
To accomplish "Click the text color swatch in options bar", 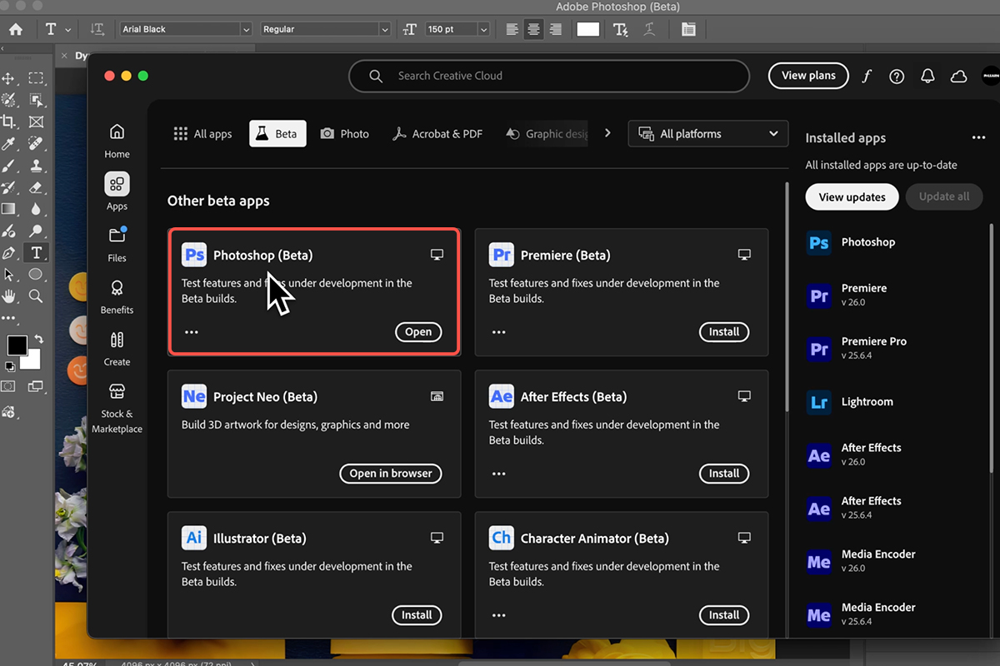I will click(x=587, y=29).
